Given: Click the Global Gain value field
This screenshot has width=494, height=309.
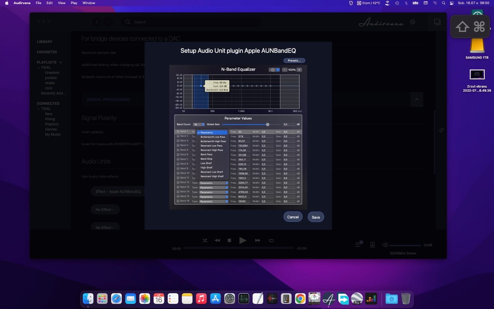Looking at the screenshot, I should point(289,124).
